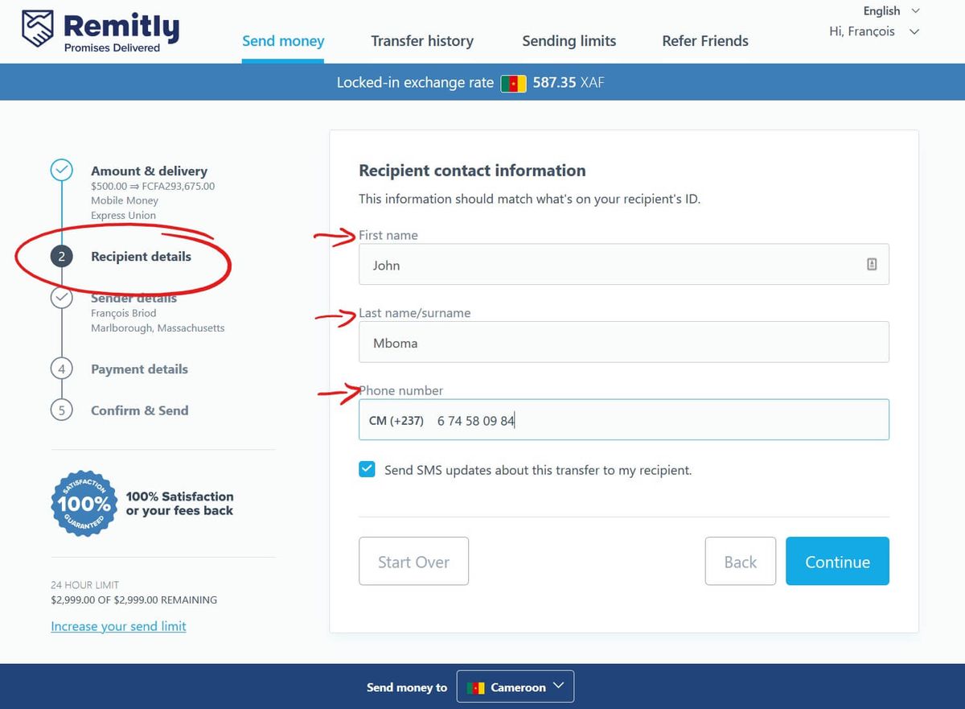Click the step 5 Confirm & Send circle
965x709 pixels.
click(x=62, y=410)
